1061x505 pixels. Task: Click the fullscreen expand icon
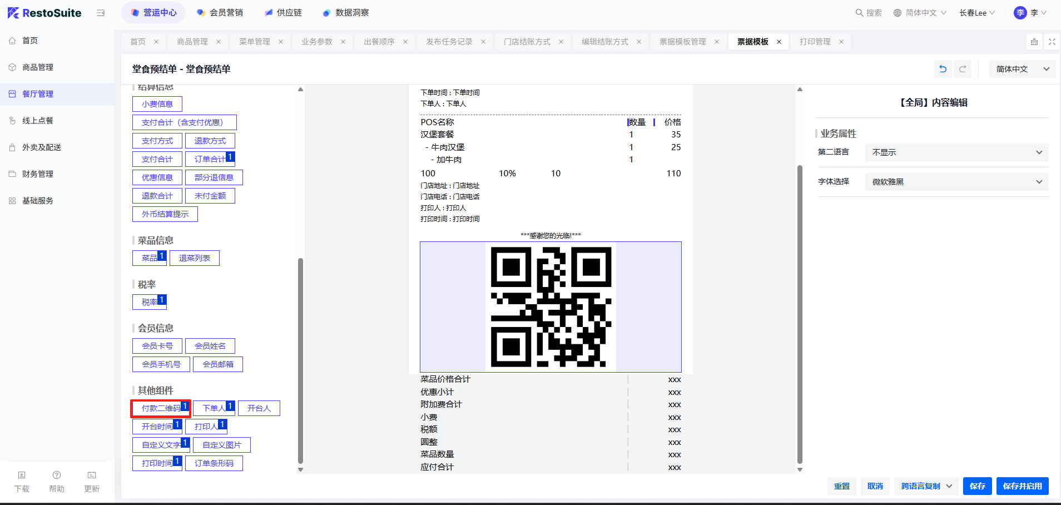click(x=1052, y=42)
